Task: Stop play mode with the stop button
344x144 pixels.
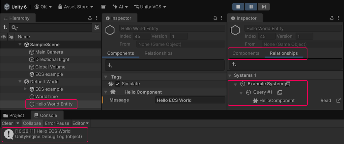Action: [x=238, y=7]
